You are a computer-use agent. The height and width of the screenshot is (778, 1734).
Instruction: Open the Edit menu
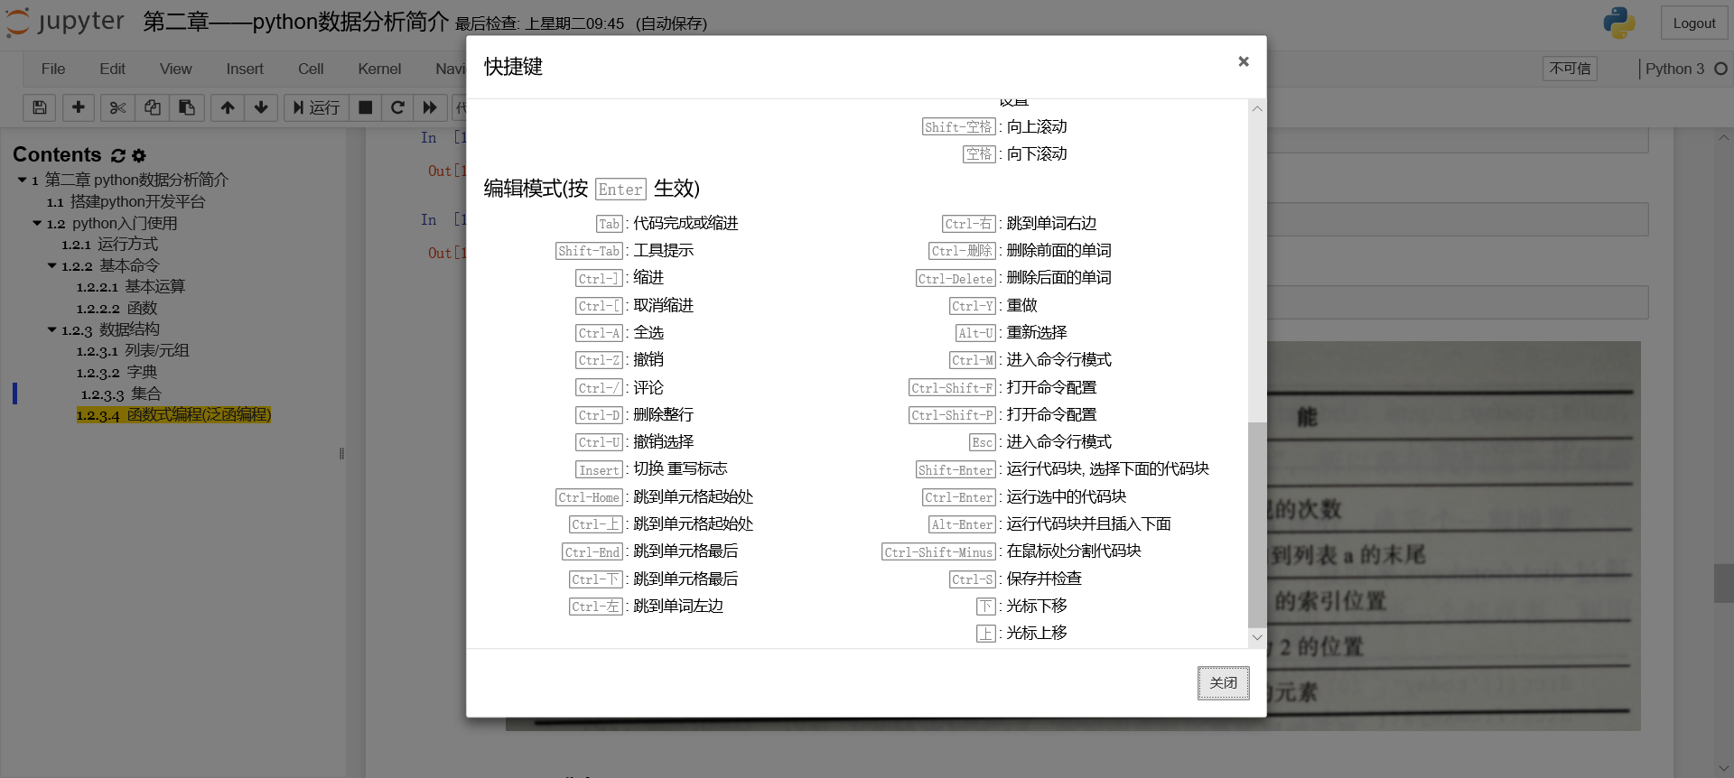[112, 69]
